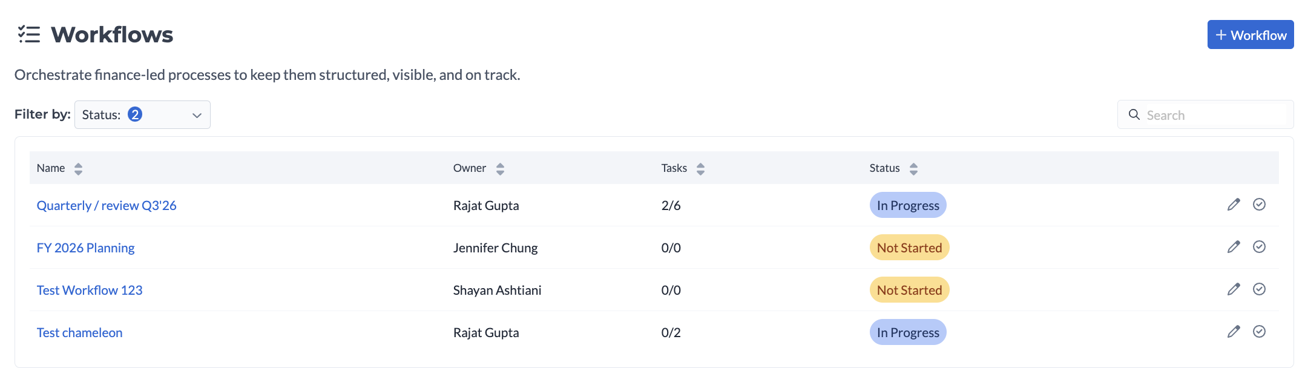Sort the table by Name column
This screenshot has height=368, width=1305.
[78, 169]
